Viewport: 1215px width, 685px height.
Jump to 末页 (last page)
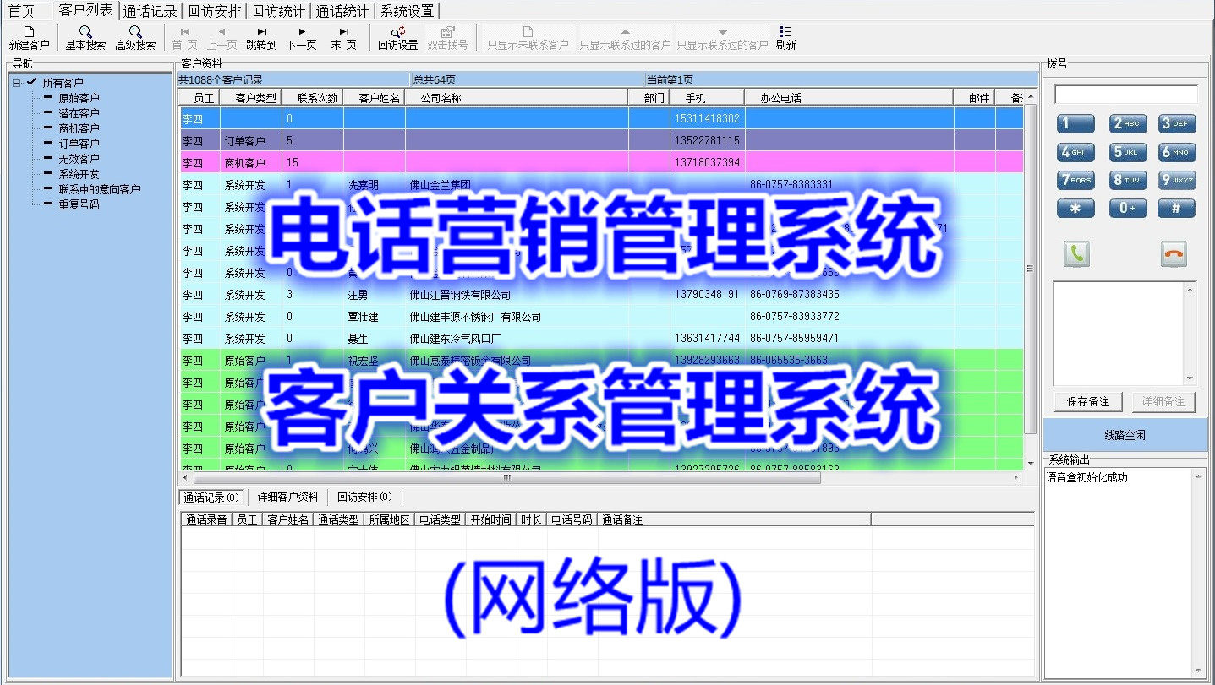[343, 38]
